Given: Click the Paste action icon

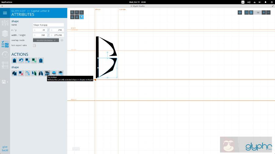Looking at the screenshot, I should [x=14, y=61].
